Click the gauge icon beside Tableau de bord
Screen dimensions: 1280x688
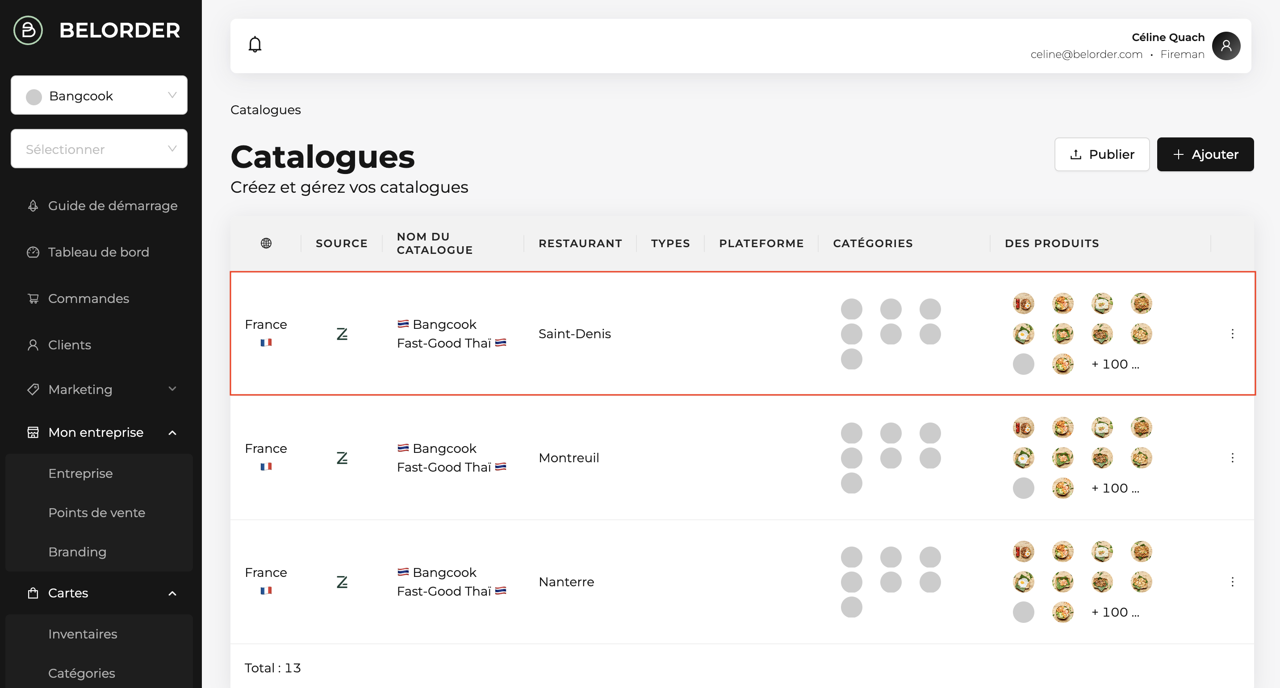coord(33,252)
